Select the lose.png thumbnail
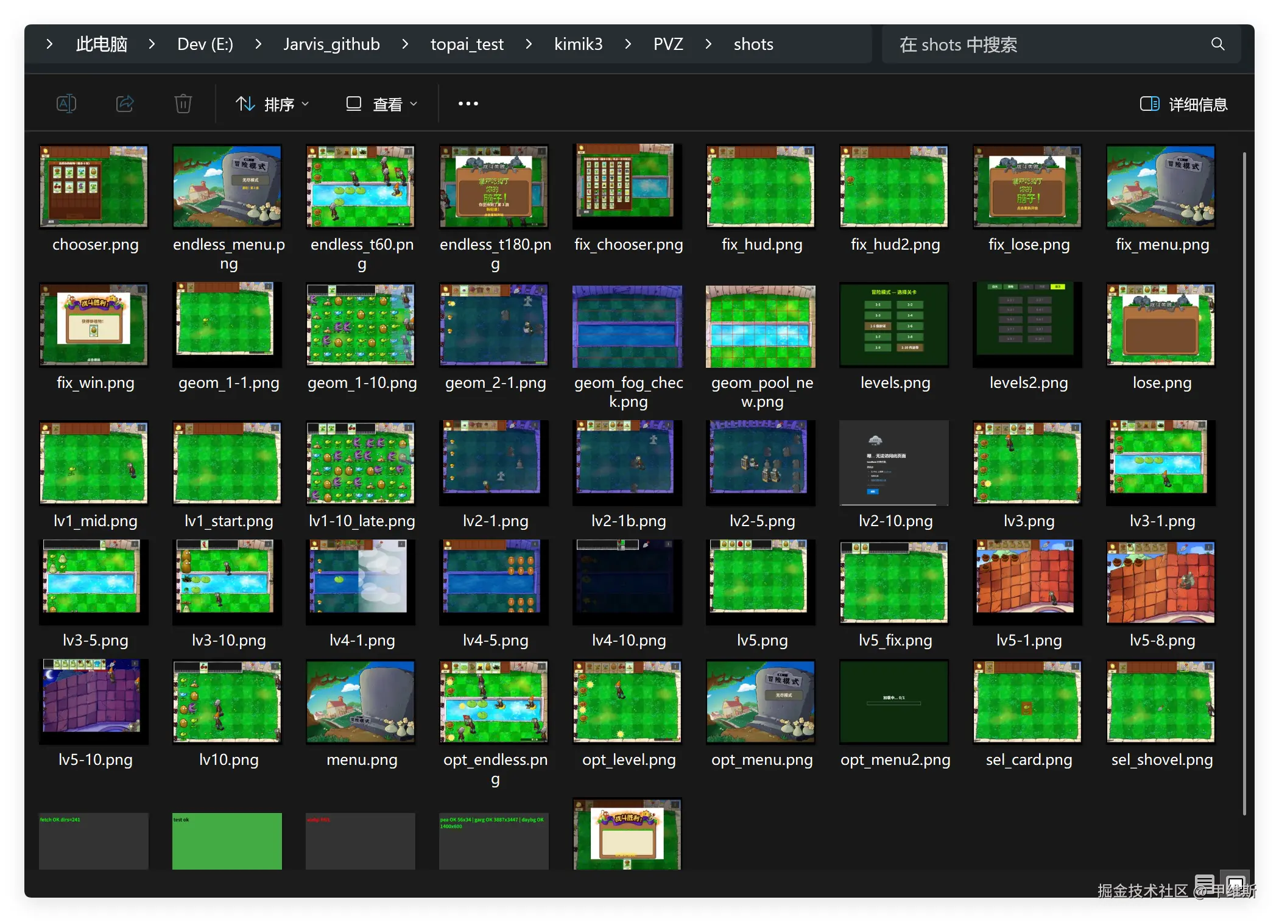1279x922 pixels. pos(1161,325)
